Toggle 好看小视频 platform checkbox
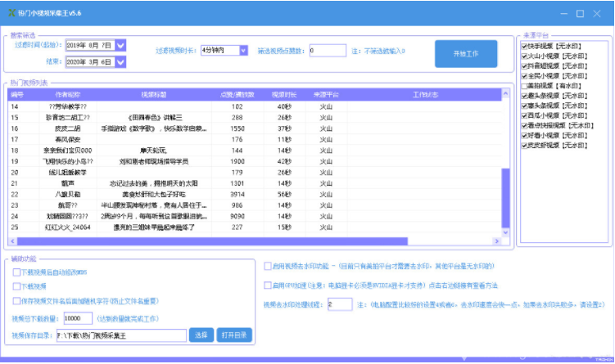Viewport: 615px width, 364px height. pos(524,136)
